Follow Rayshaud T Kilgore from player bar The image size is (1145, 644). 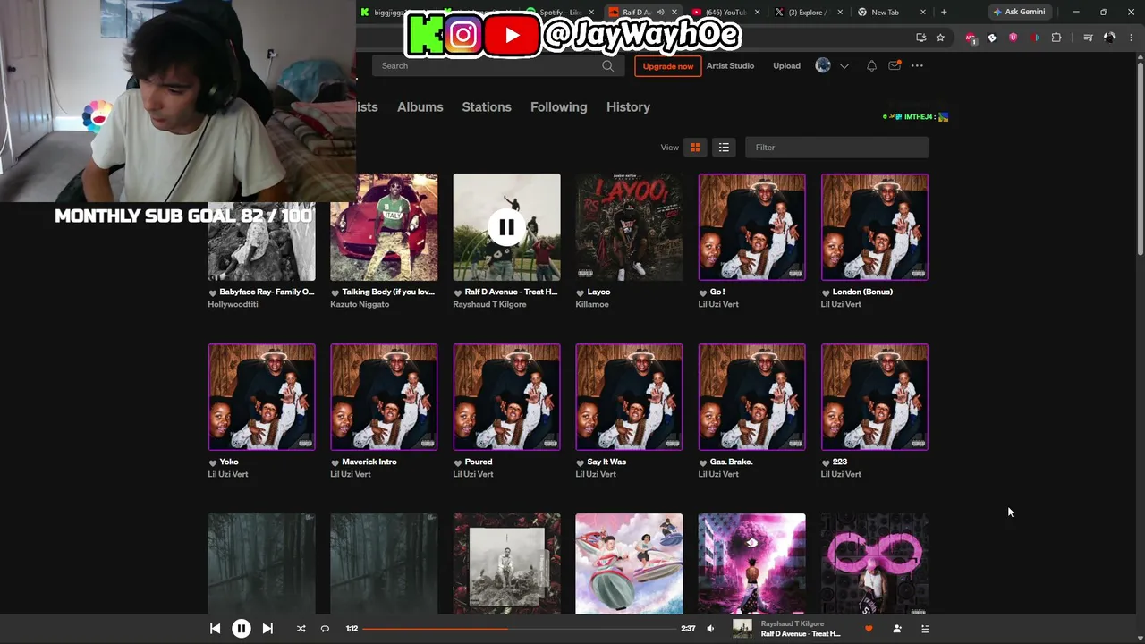coord(897,629)
